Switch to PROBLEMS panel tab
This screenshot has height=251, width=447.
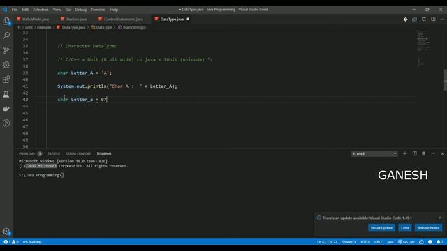30,153
